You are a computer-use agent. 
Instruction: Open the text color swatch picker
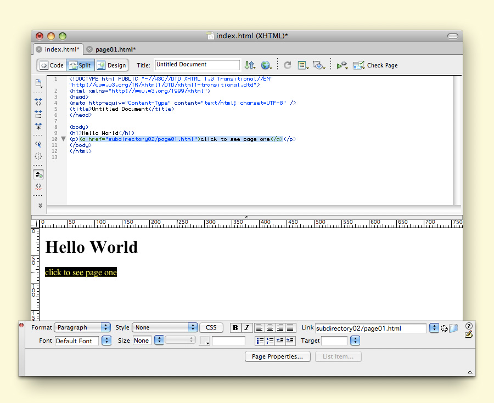click(x=205, y=341)
